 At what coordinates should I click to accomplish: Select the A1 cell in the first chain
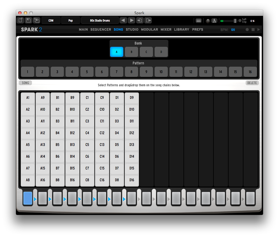point(28,98)
